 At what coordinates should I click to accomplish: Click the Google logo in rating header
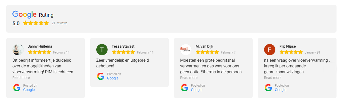tap(24, 15)
